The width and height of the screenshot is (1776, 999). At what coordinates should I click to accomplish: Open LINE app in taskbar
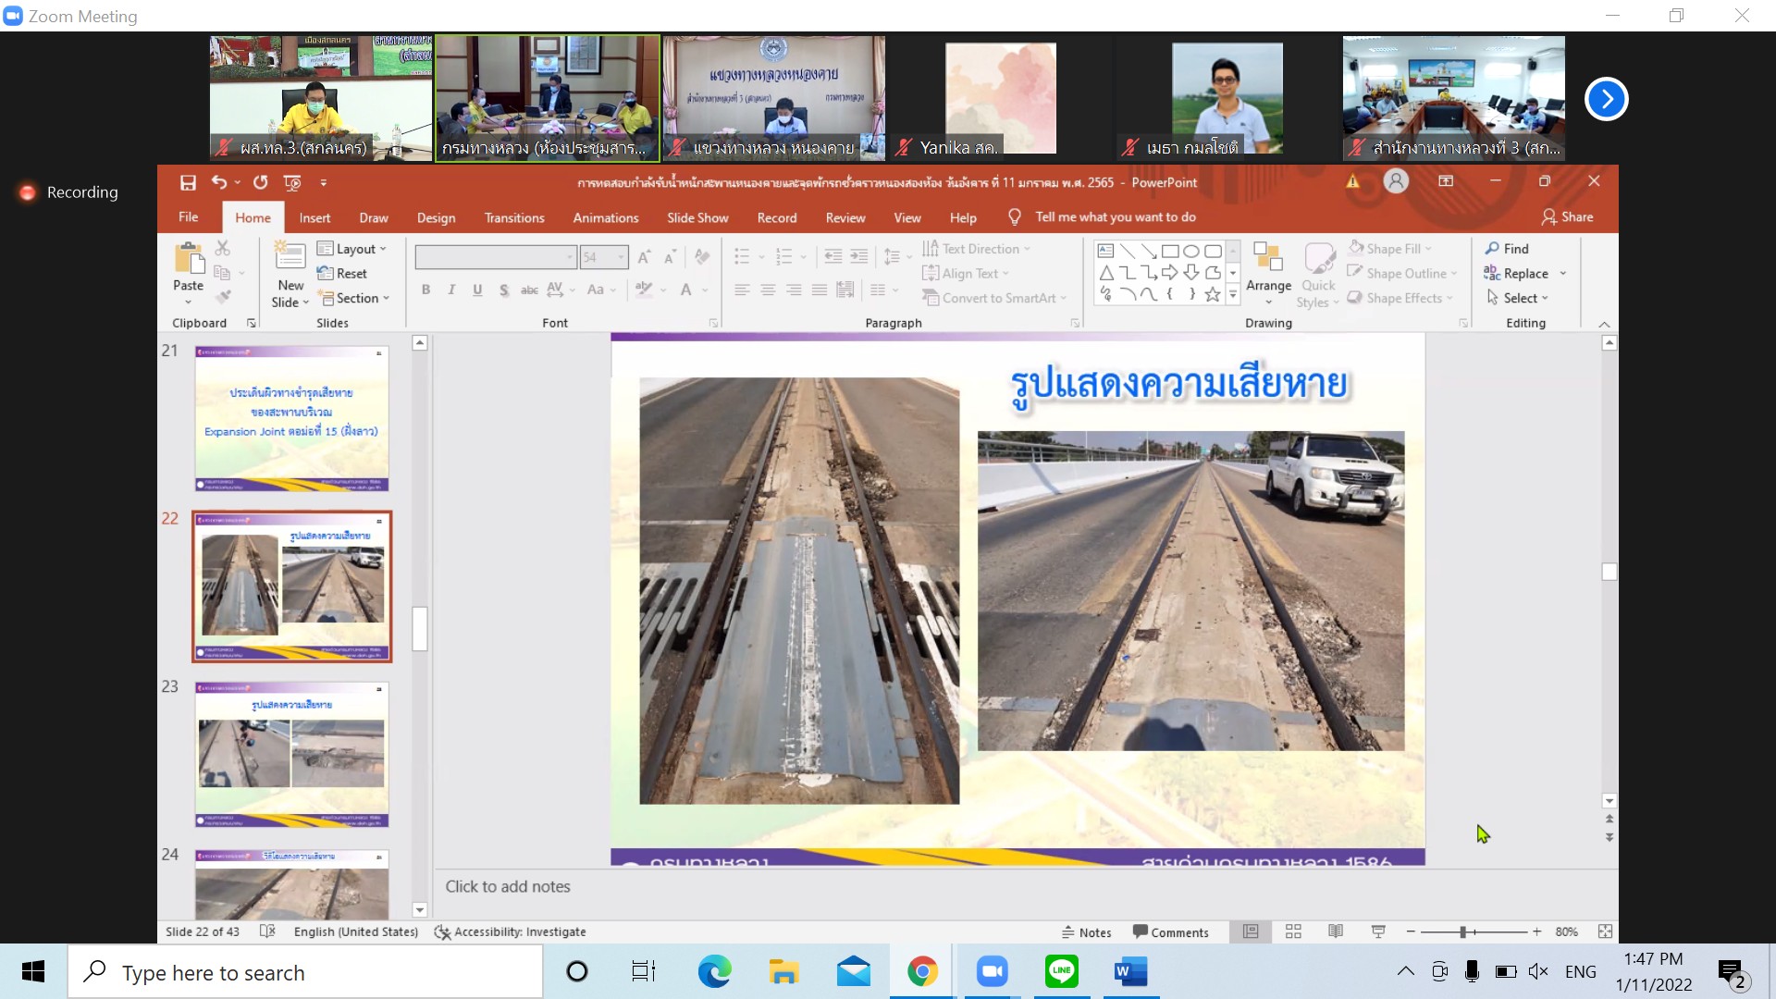[1061, 971]
